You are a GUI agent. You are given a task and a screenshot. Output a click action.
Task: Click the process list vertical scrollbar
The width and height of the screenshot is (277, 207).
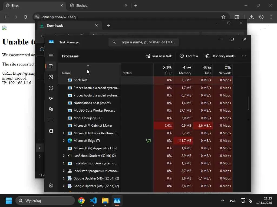[249, 103]
